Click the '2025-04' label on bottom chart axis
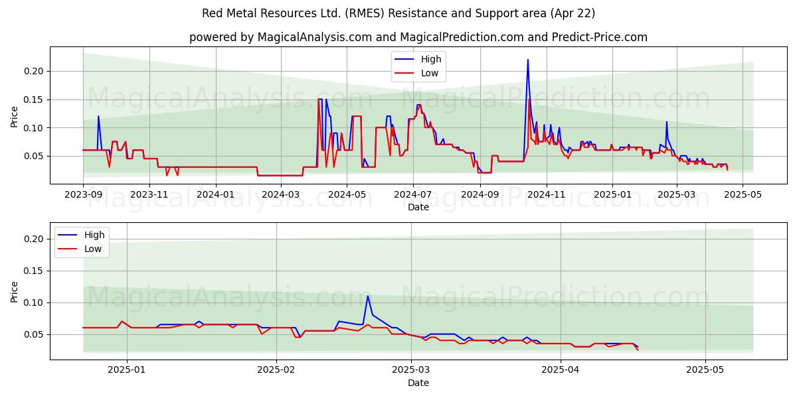 point(561,370)
